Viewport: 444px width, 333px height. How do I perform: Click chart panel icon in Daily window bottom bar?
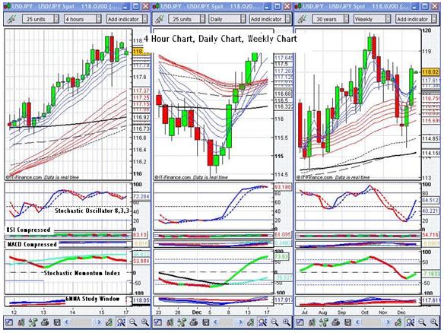click(x=157, y=322)
